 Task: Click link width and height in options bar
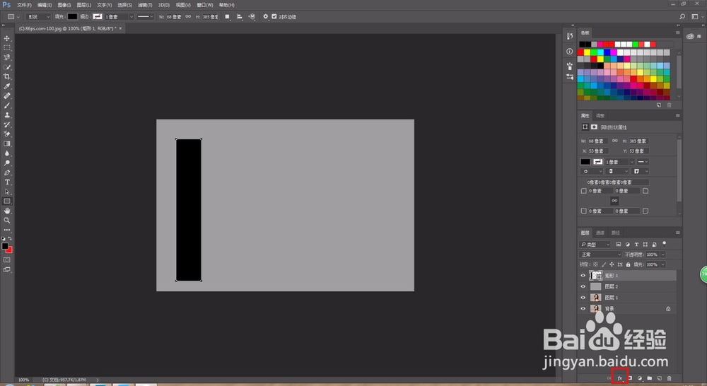click(x=188, y=17)
